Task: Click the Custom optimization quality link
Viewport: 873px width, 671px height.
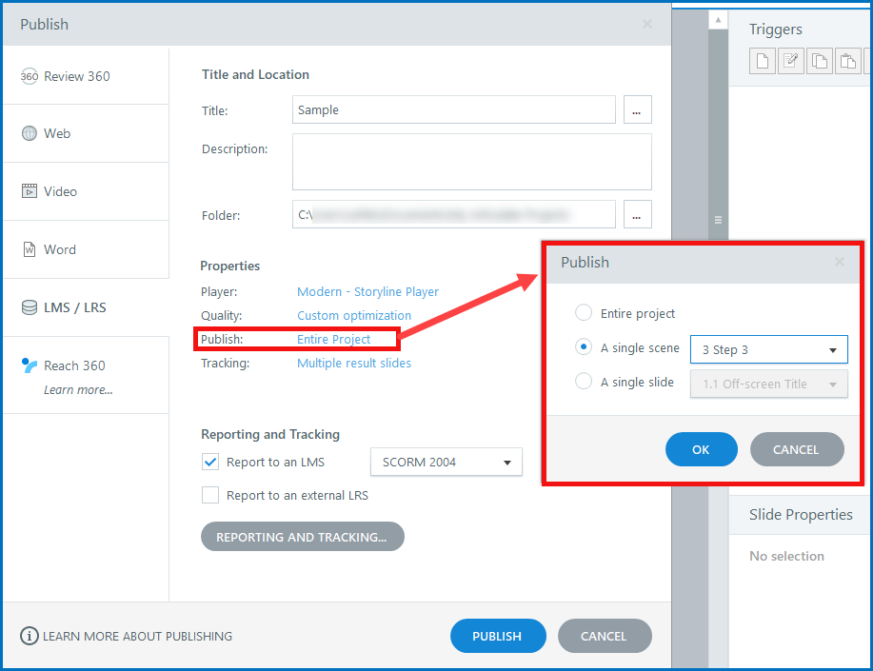Action: 354,316
